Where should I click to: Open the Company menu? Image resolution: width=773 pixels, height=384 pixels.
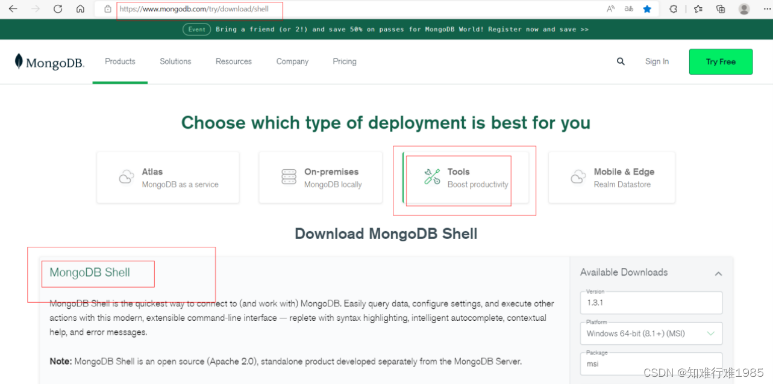coord(292,61)
